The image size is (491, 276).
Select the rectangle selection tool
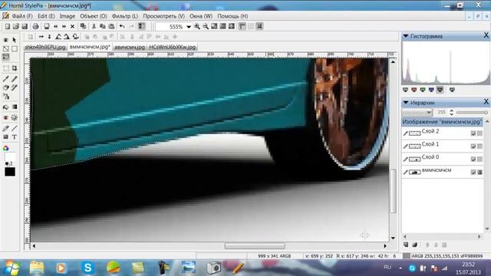pyautogui.click(x=15, y=48)
